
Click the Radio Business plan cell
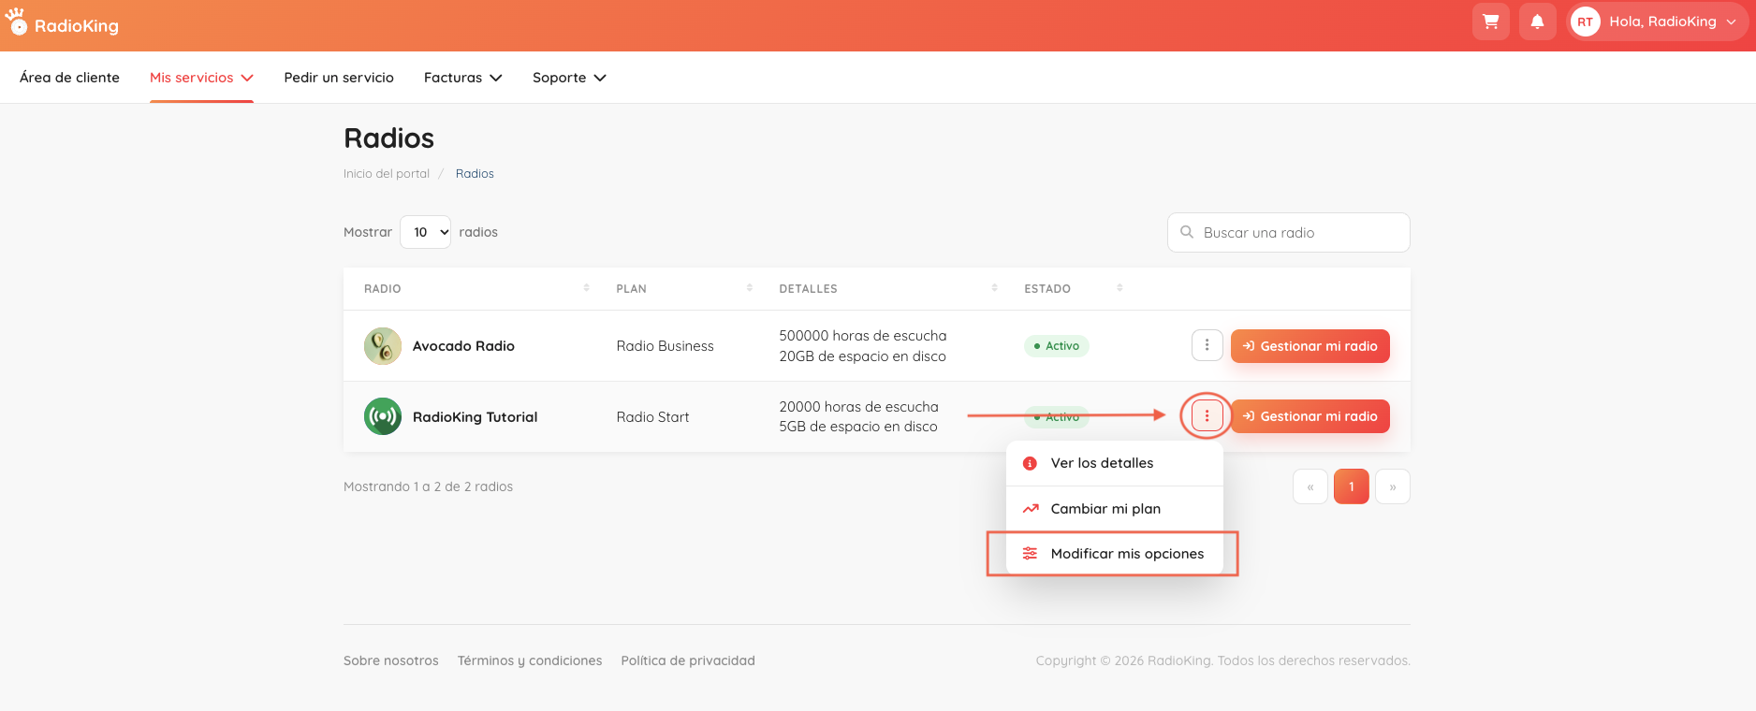click(665, 346)
